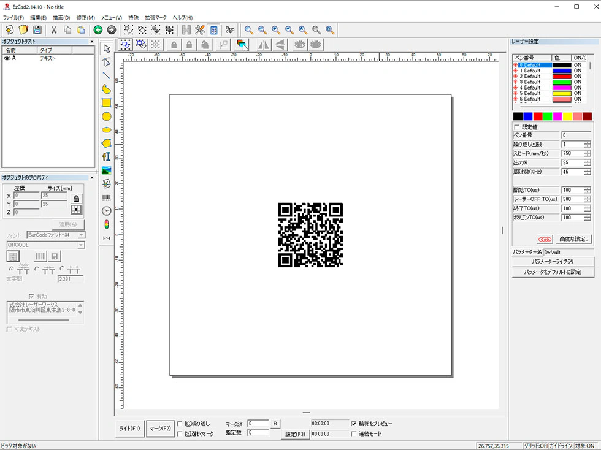Select the Polygon drawing tool
Viewport: 601px width, 450px height.
(x=107, y=143)
